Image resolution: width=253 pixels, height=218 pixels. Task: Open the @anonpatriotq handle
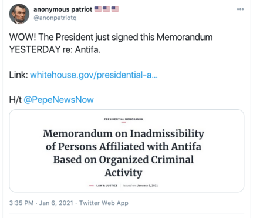point(55,18)
